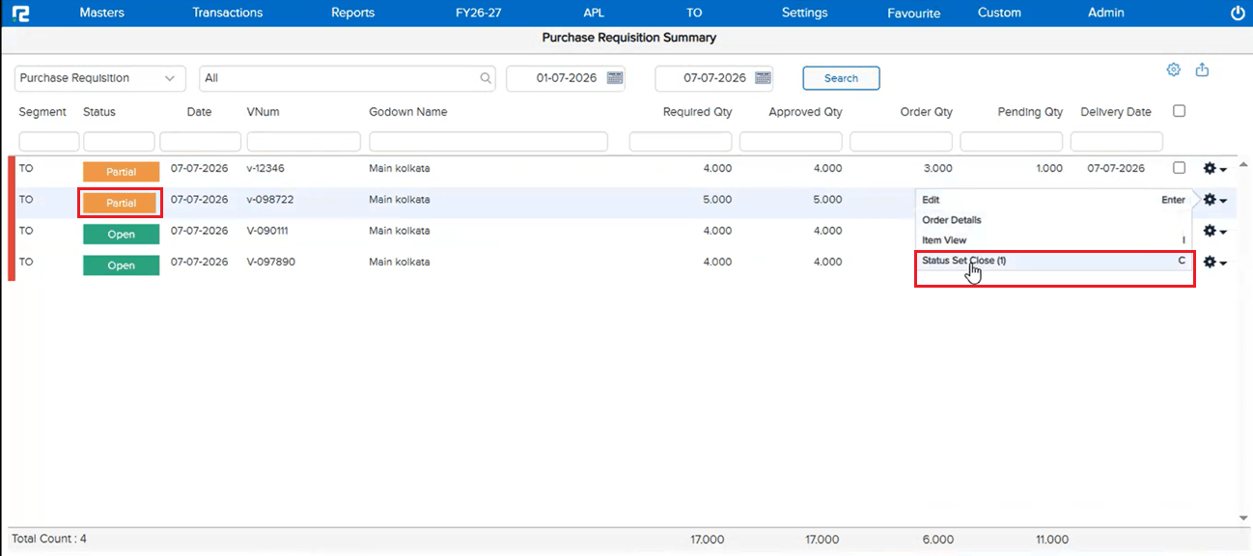Click the voucher number V-090111
The height and width of the screenshot is (556, 1253).
point(267,231)
